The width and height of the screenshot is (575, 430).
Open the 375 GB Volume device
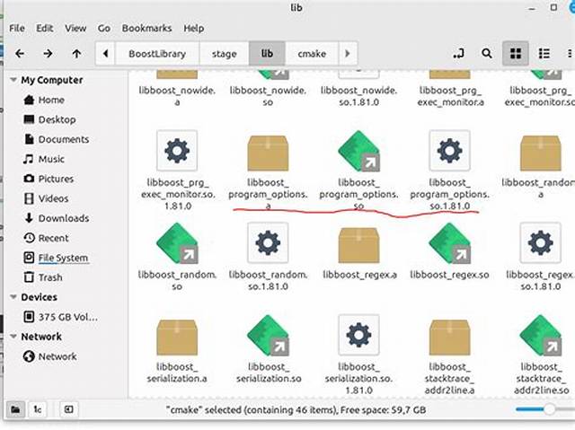coord(60,317)
